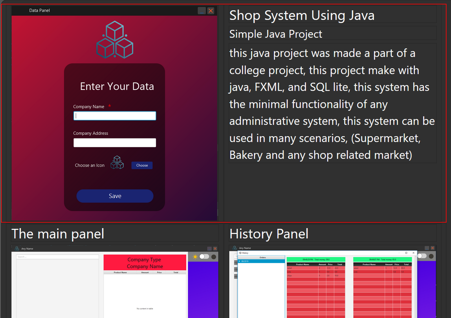
Task: Toggle the theme switch in main panel
Action: tap(204, 257)
